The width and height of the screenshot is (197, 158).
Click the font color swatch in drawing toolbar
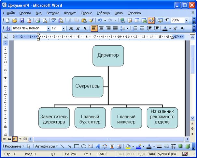[149, 146]
